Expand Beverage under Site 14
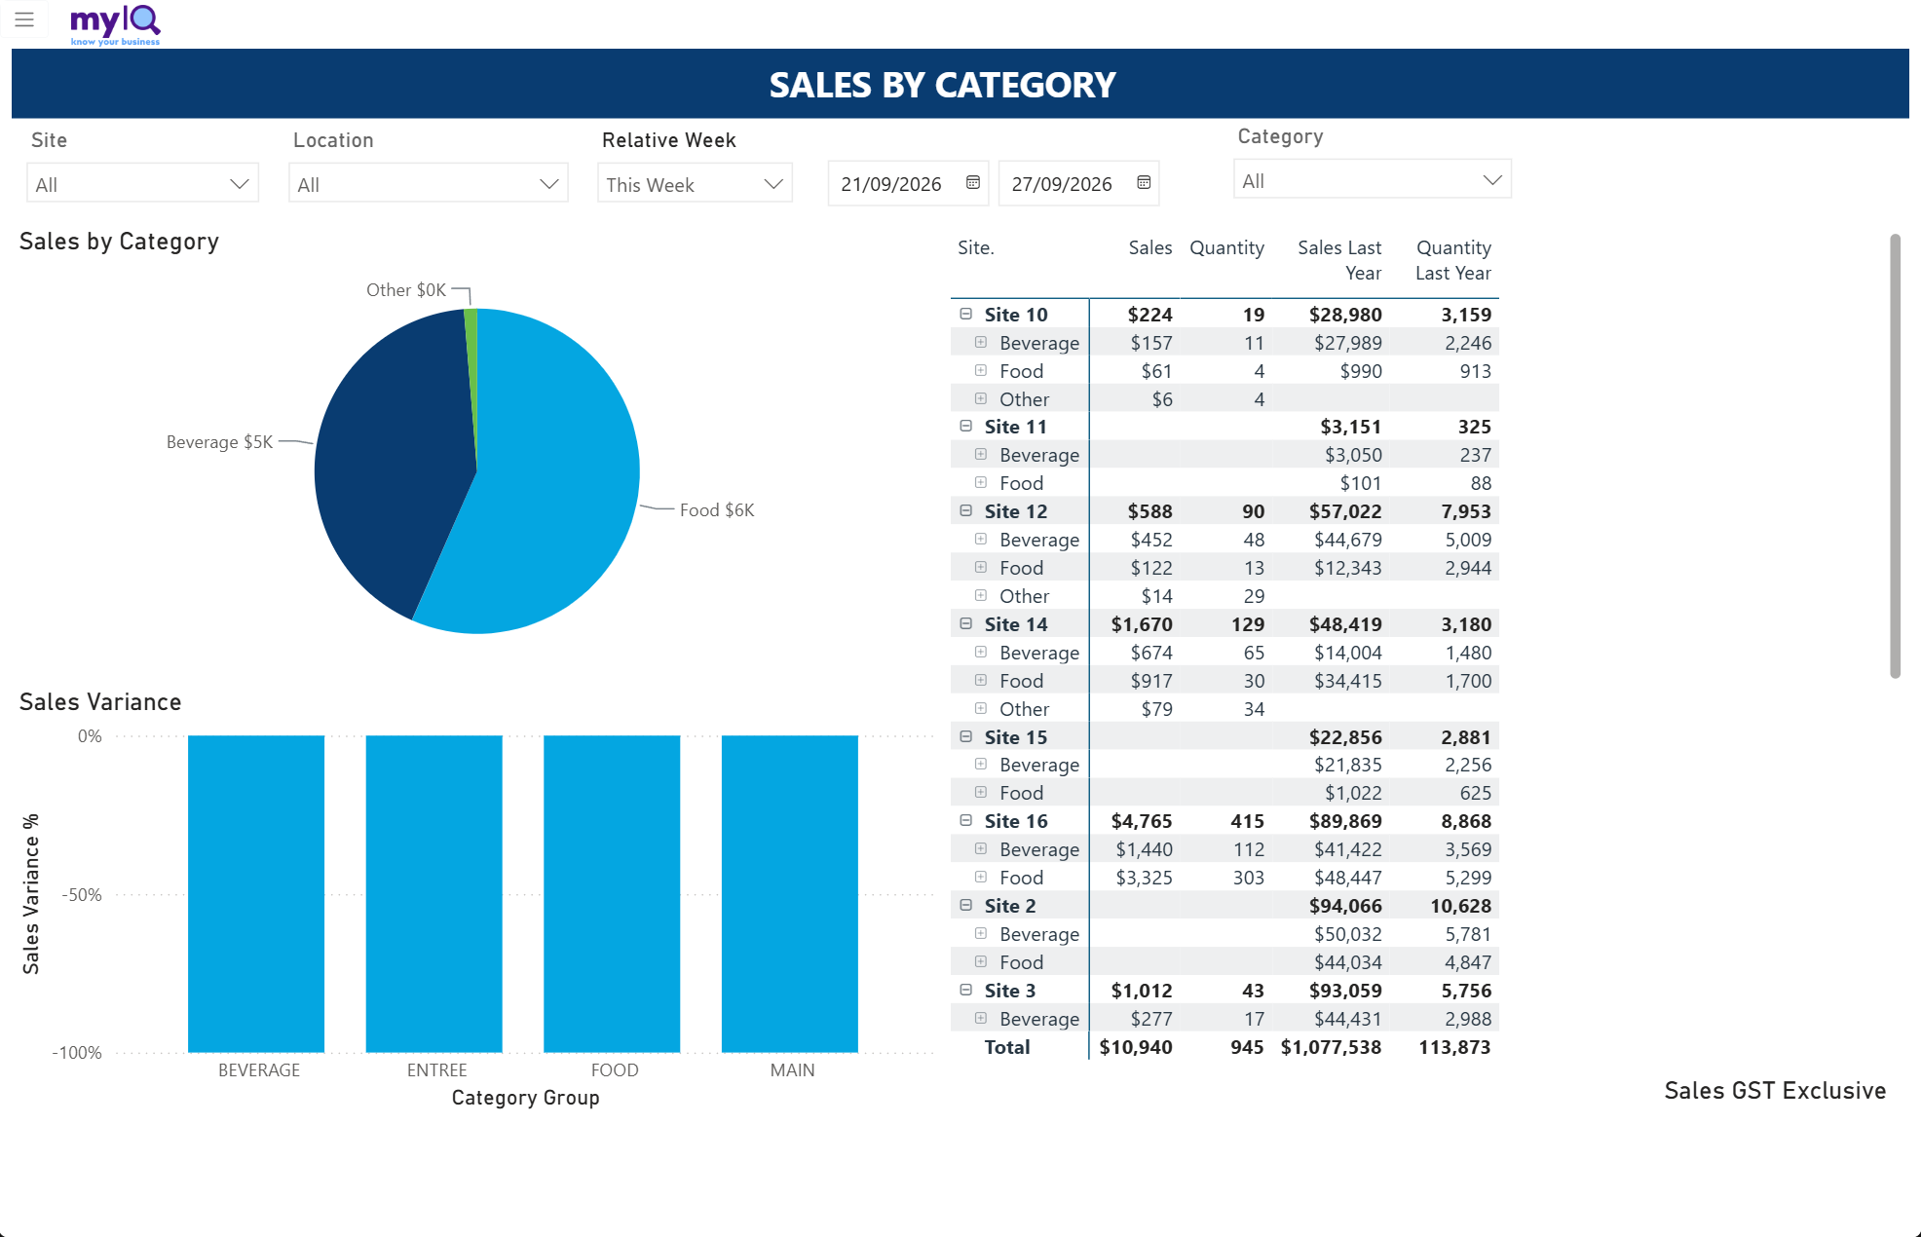The image size is (1921, 1237). pyautogui.click(x=981, y=652)
